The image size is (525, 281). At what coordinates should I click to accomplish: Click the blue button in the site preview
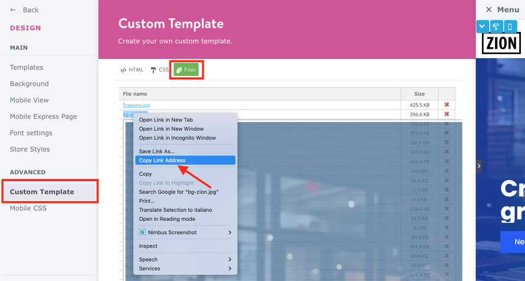[x=513, y=242]
